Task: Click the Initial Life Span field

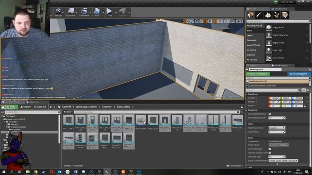Action: coord(277,157)
